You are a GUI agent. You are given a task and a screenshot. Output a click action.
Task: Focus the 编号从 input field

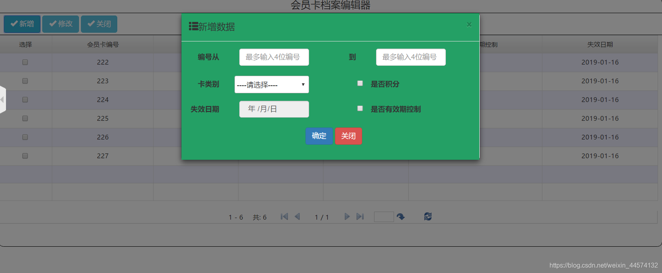274,57
